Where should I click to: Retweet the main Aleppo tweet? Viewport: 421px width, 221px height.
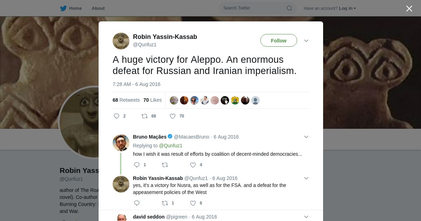(x=145, y=116)
